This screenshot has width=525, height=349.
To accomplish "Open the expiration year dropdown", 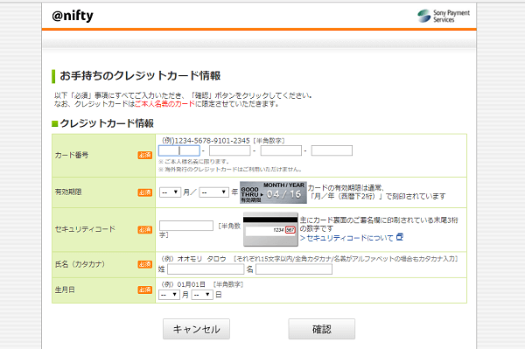I will click(214, 192).
